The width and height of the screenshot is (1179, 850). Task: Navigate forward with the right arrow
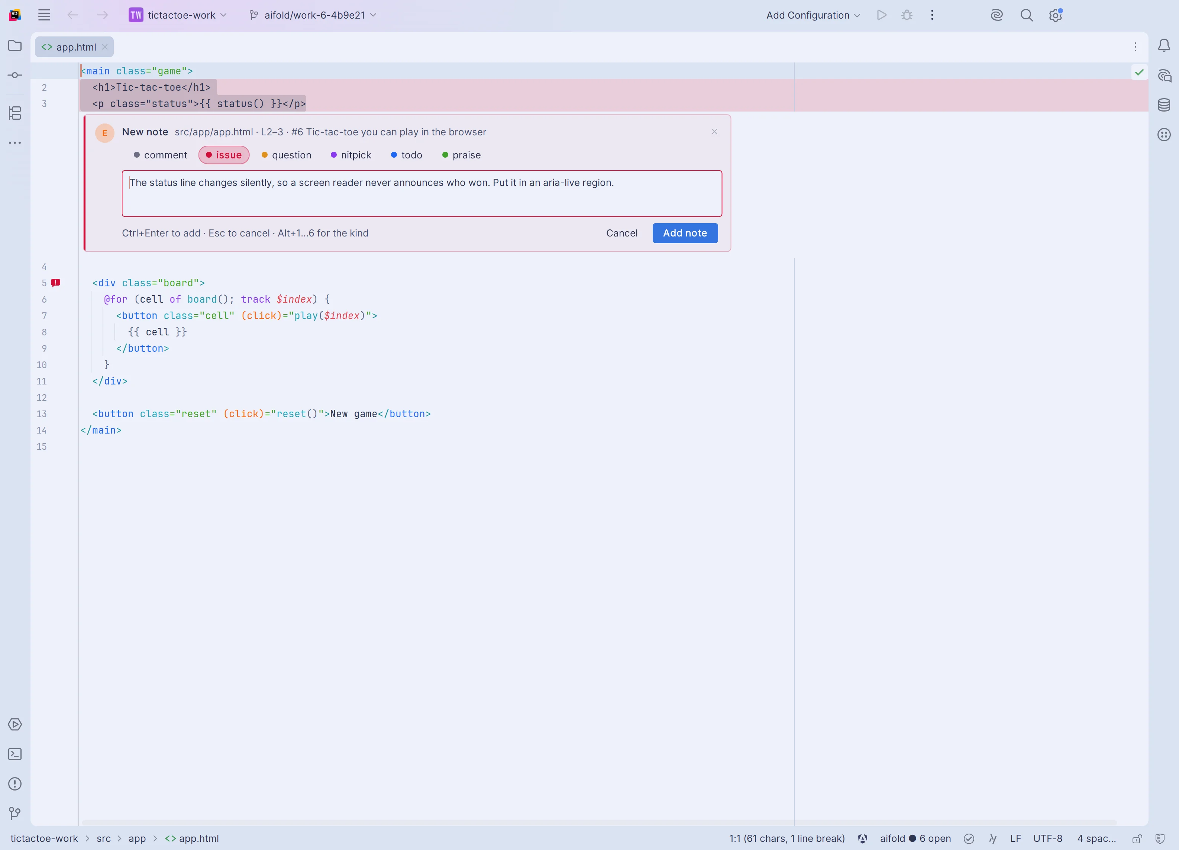click(x=103, y=15)
